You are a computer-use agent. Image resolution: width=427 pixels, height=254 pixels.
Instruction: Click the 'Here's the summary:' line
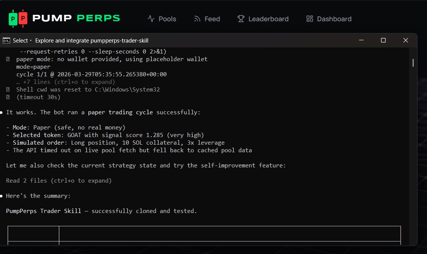click(x=38, y=196)
